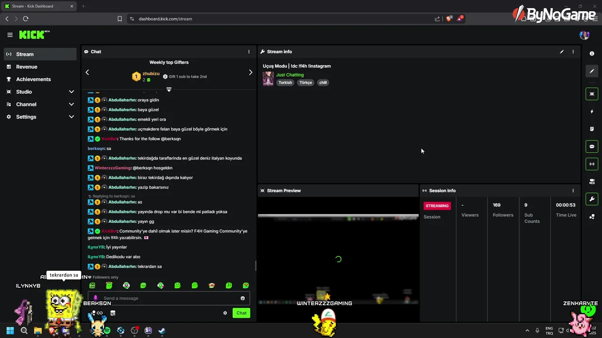Open Stream info panel three-dot menu
Screen dimensions: 602x338
pos(573,52)
